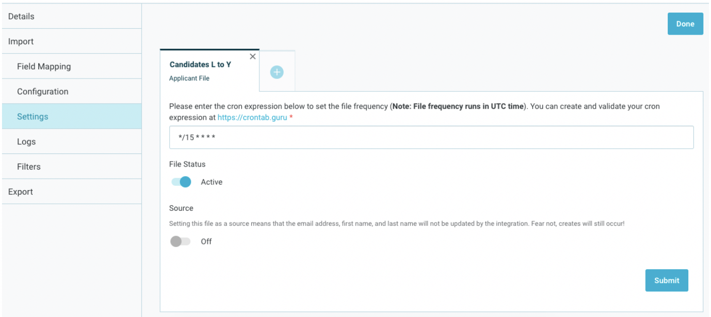Open the crontab.guru link

252,117
